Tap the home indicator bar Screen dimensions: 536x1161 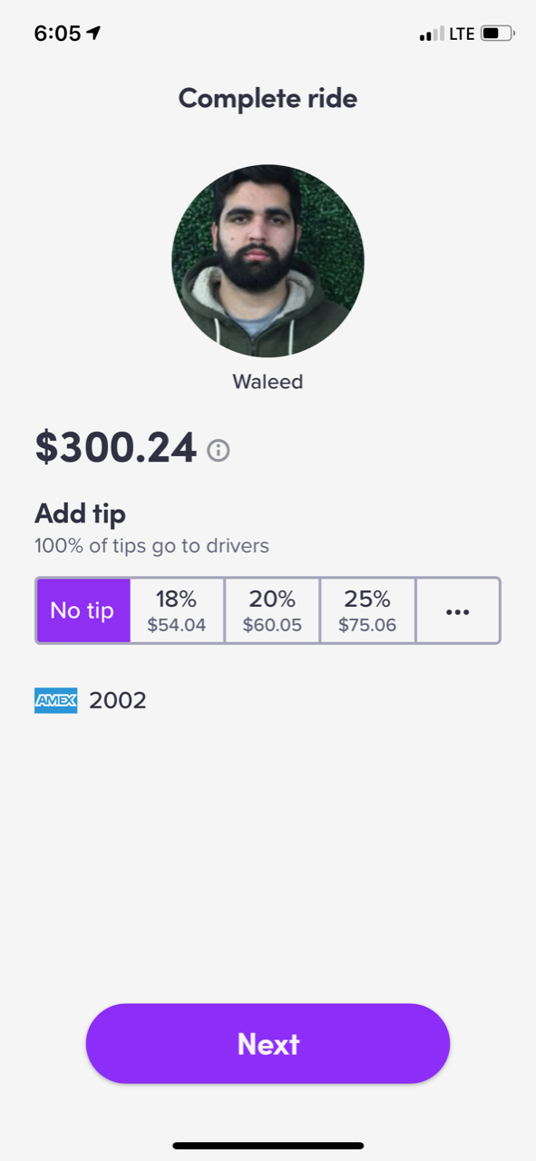pyautogui.click(x=268, y=1146)
